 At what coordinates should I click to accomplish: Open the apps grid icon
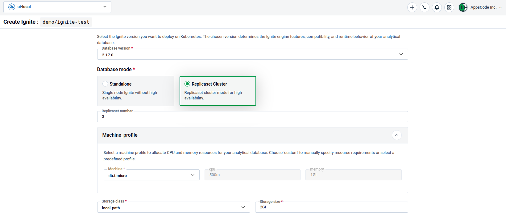(x=449, y=7)
